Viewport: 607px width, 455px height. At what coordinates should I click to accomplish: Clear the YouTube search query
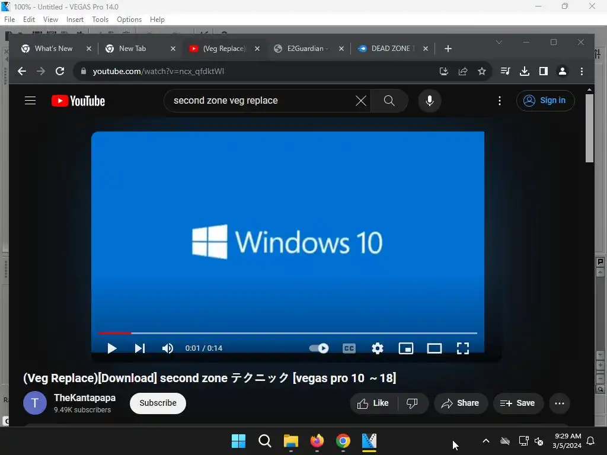(x=361, y=101)
